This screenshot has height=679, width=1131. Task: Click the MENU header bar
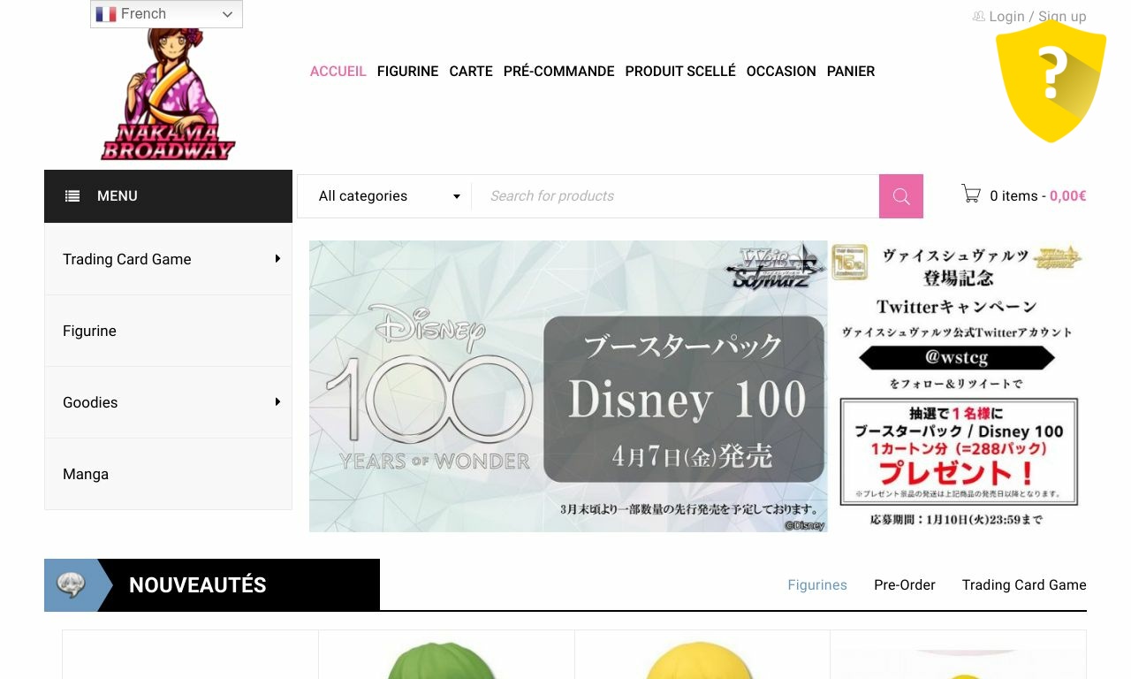(x=168, y=196)
